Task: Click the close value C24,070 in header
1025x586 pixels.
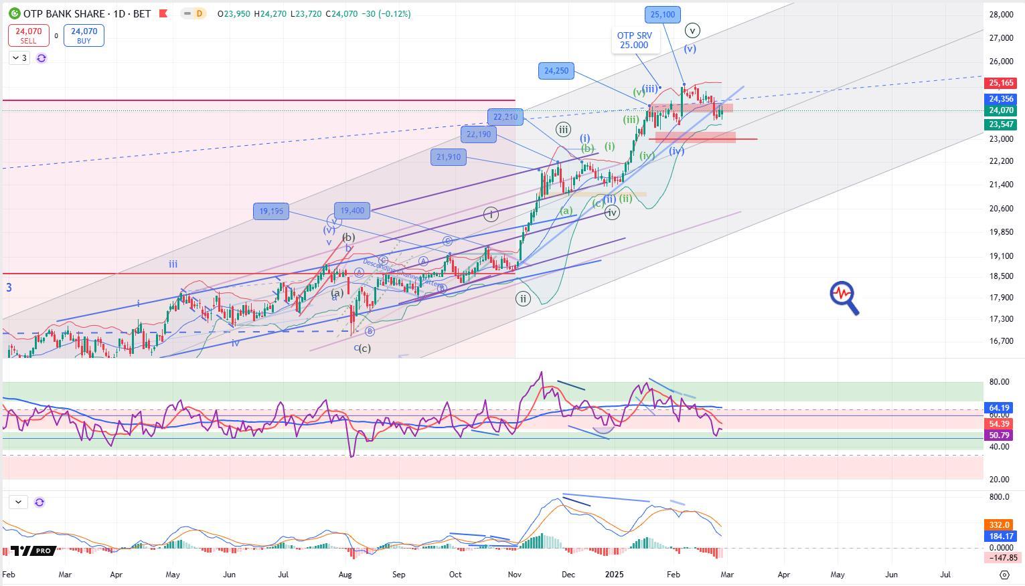Action: click(x=343, y=13)
